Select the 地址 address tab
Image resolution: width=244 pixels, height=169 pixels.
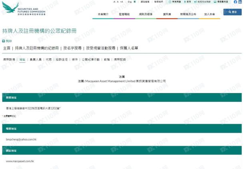point(22,60)
